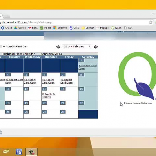
Task: Select day 28 on the calendar
Action: 63,112
